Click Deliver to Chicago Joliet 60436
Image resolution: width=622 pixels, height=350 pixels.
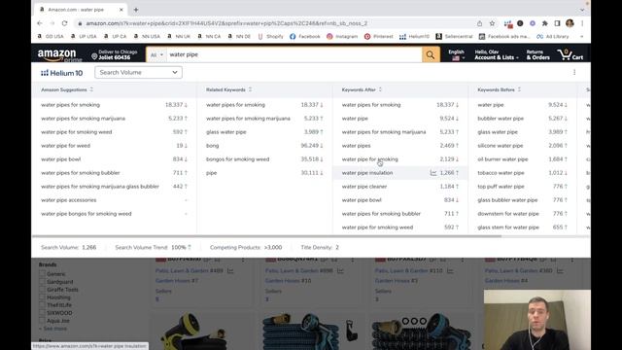[x=115, y=54]
